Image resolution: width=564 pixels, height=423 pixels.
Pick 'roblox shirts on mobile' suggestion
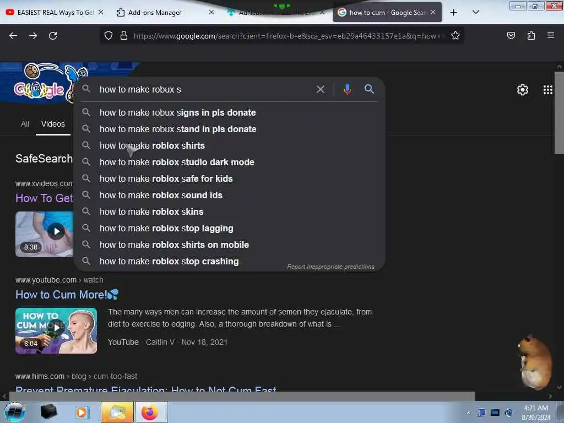click(230, 245)
